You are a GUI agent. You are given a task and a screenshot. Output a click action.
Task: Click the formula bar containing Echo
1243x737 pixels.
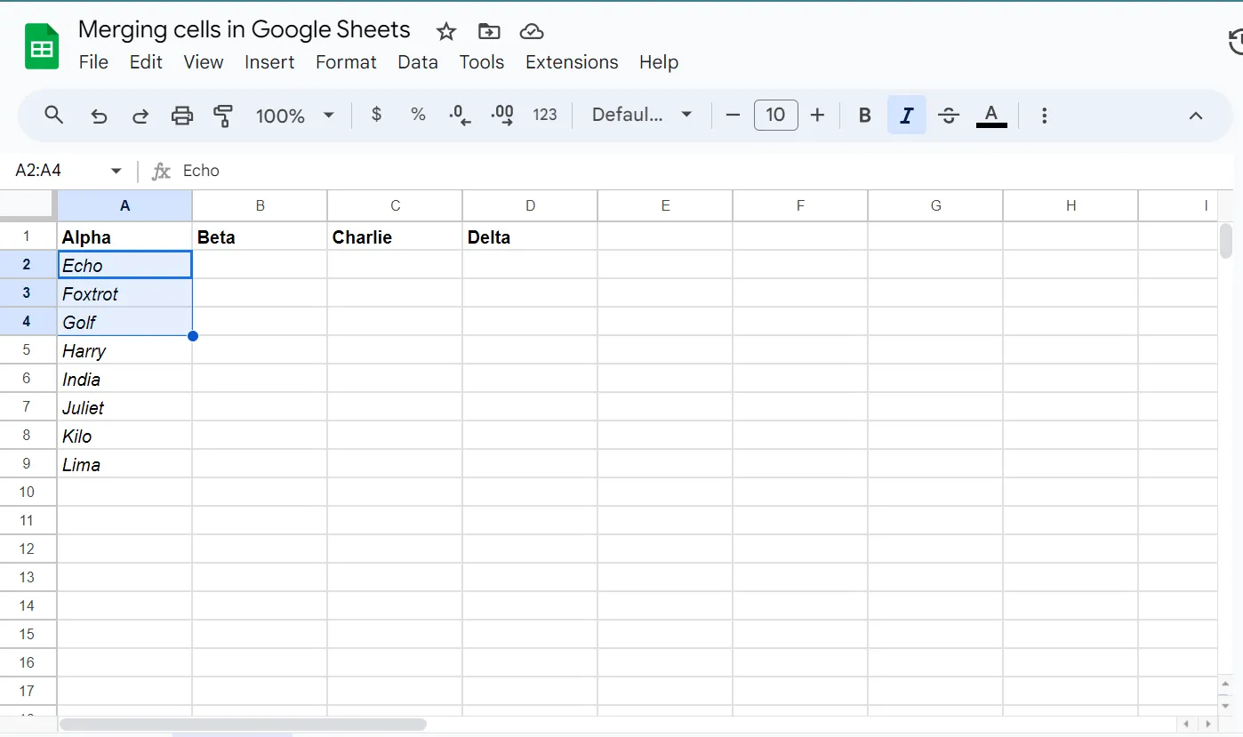(x=702, y=171)
